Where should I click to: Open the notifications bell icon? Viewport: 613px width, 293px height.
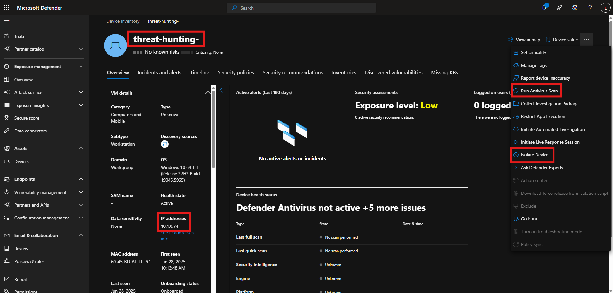[544, 8]
